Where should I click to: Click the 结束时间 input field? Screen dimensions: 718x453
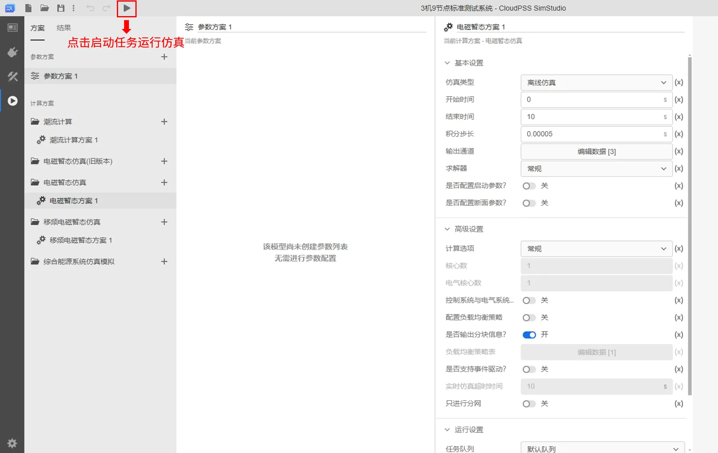(x=596, y=117)
